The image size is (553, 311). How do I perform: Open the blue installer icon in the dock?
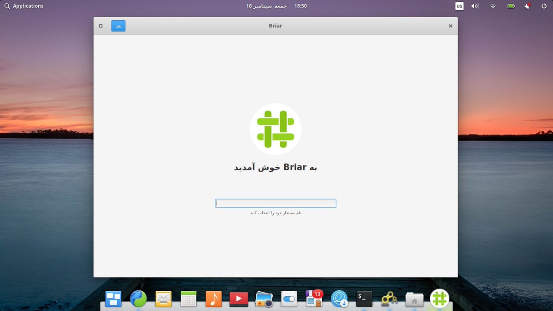(x=339, y=299)
